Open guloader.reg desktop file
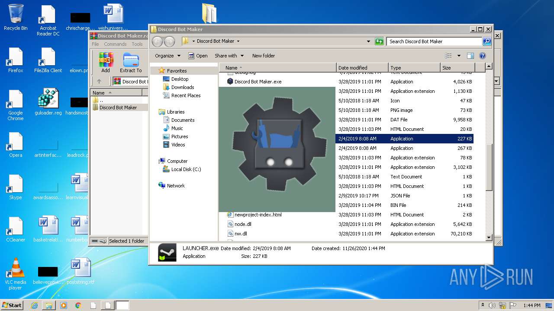Viewport: 554px width, 311px height. click(x=48, y=102)
